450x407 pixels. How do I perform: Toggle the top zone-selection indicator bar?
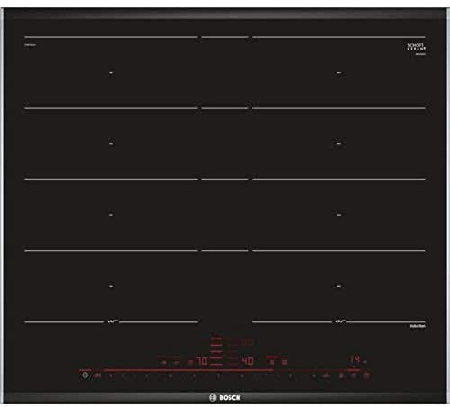click(x=216, y=339)
